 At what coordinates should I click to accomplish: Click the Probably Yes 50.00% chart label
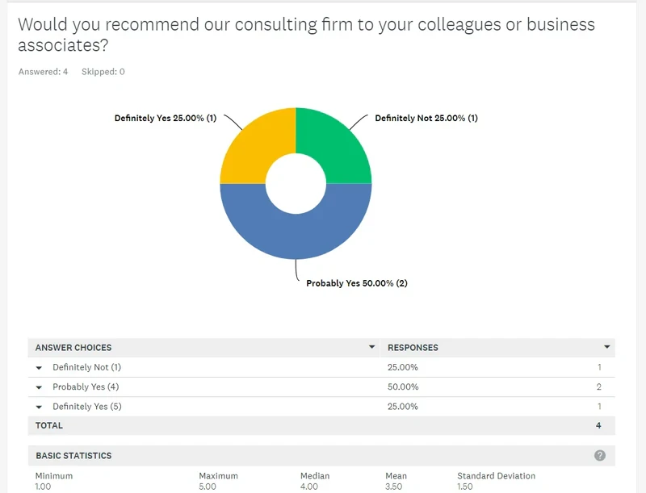click(x=357, y=283)
